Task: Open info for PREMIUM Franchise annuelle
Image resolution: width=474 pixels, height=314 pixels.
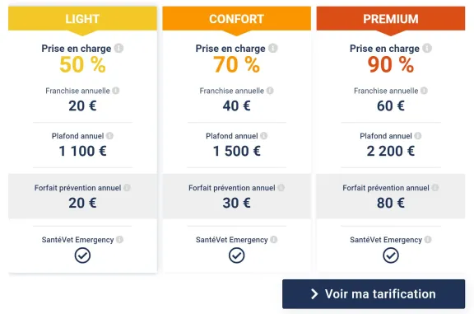Action: (424, 91)
